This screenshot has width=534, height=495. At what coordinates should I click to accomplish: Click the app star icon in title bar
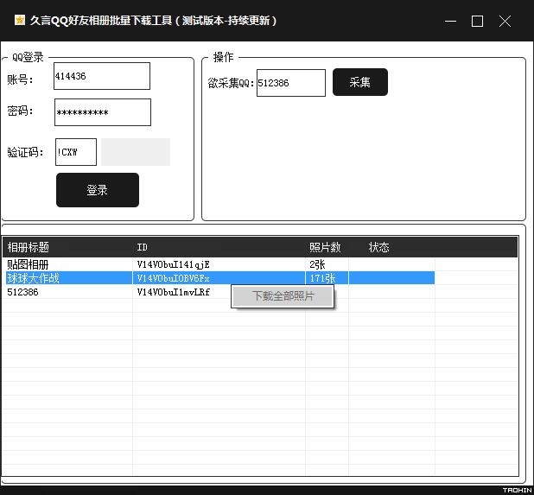pos(20,21)
